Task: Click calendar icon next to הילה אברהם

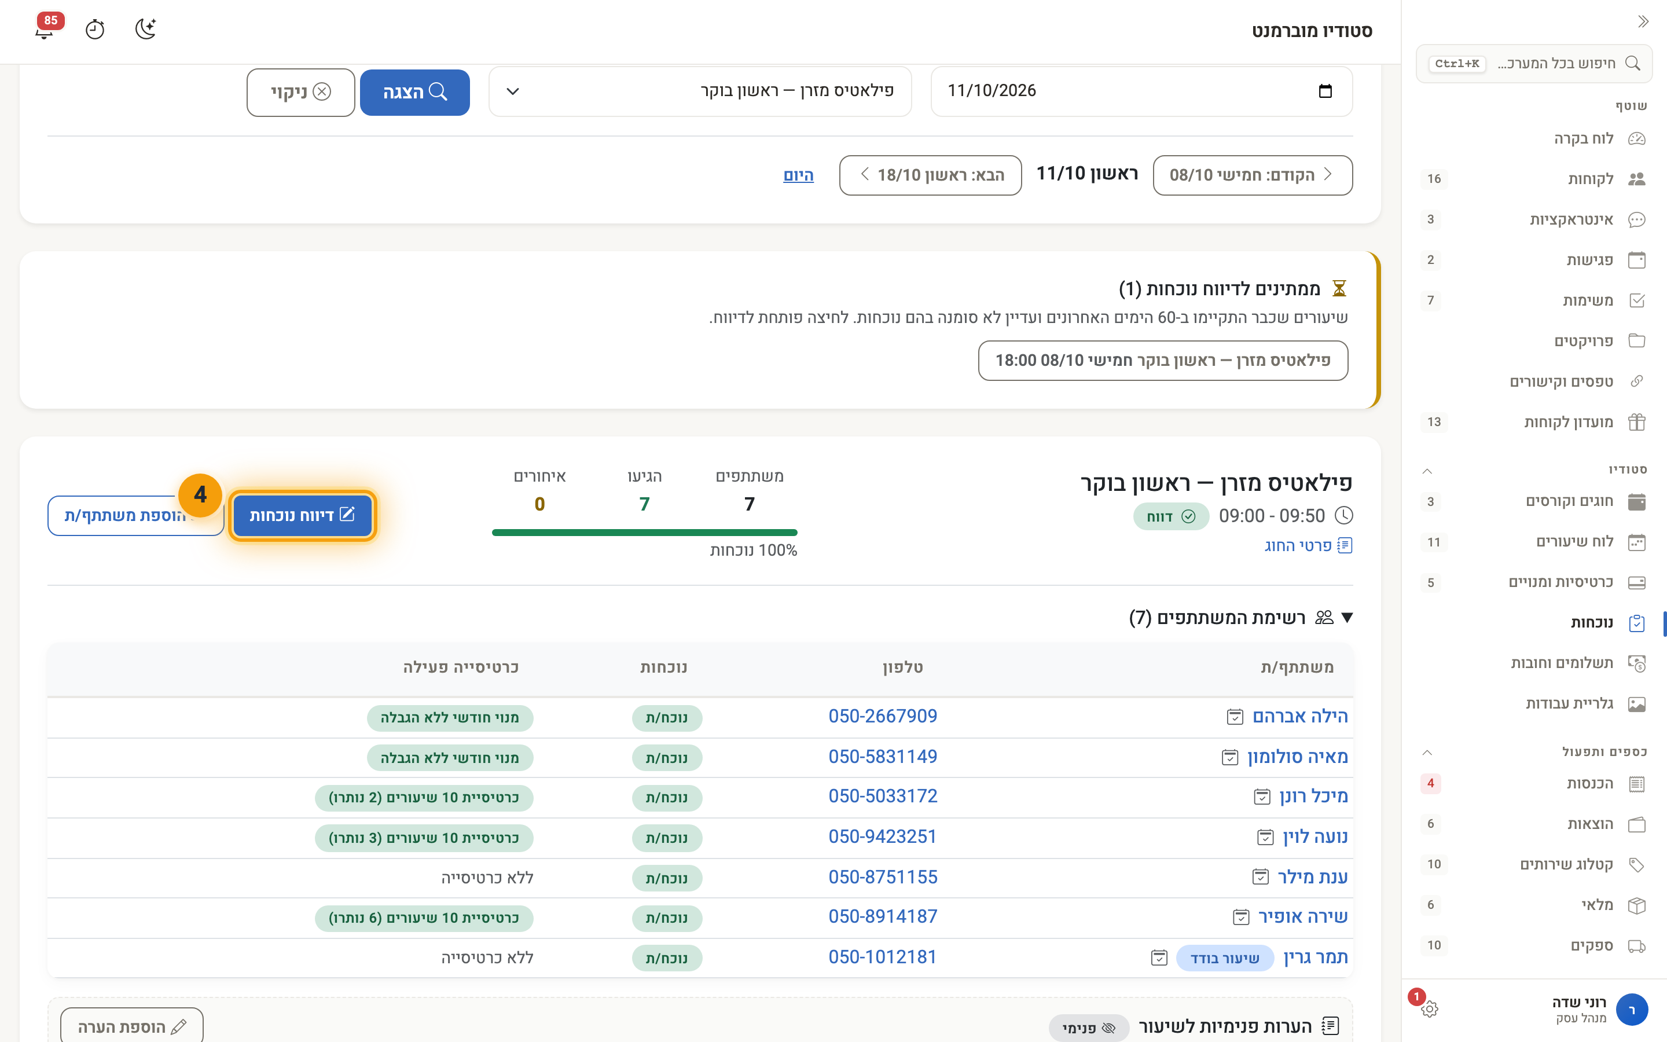Action: point(1235,717)
